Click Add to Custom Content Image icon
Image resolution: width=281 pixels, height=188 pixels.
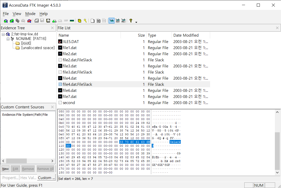[54, 21]
